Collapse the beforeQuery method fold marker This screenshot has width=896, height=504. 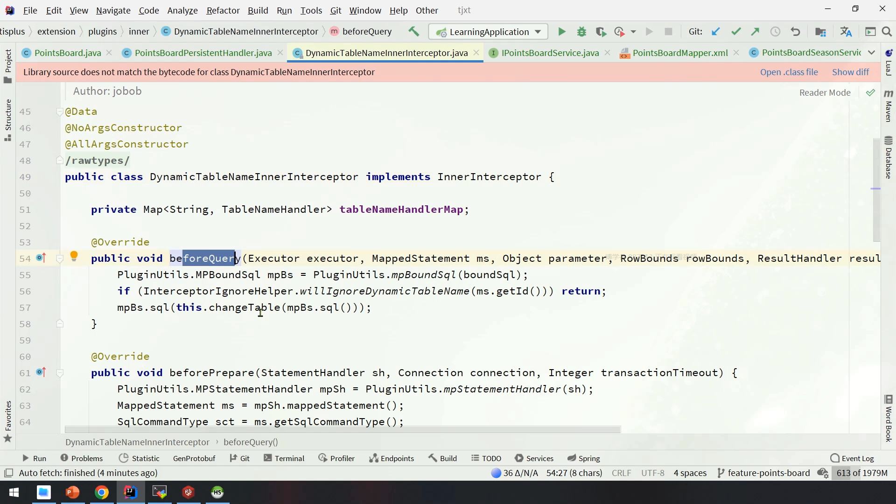(60, 259)
